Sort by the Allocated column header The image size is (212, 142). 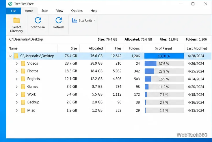[92, 48]
